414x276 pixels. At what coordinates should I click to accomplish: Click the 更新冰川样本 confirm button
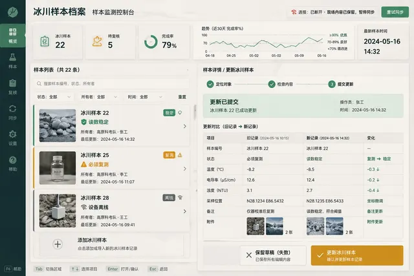tap(357, 255)
